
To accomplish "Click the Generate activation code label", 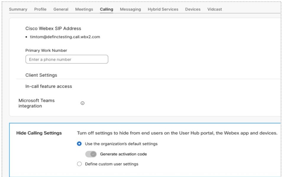I will [x=123, y=154].
